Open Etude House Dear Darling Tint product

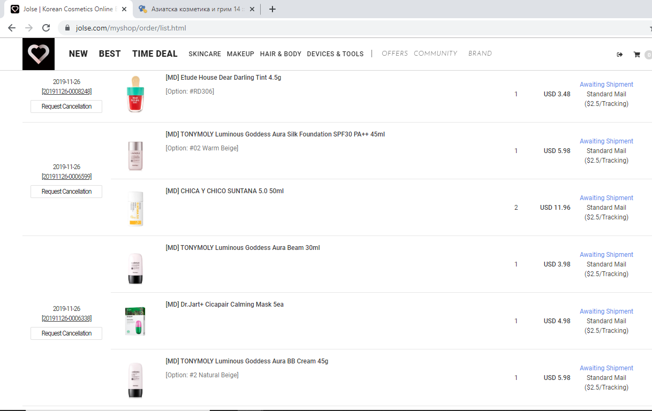(x=223, y=78)
